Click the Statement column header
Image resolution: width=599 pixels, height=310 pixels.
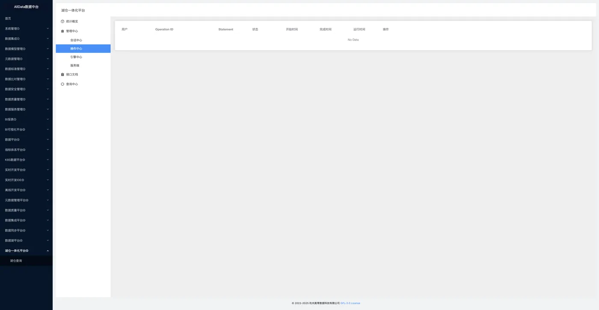226,29
